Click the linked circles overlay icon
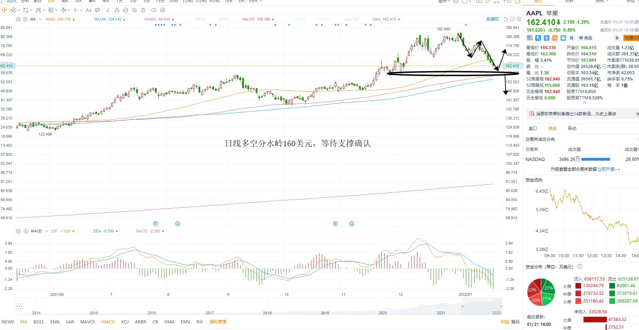This screenshot has height=330, width=639. tap(154, 10)
